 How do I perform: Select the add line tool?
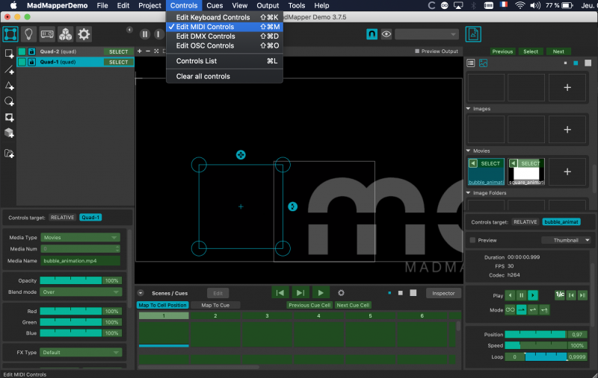tap(9, 70)
